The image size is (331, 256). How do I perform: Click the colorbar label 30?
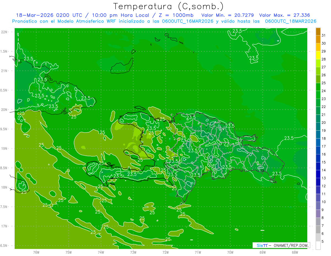coord(324,43)
